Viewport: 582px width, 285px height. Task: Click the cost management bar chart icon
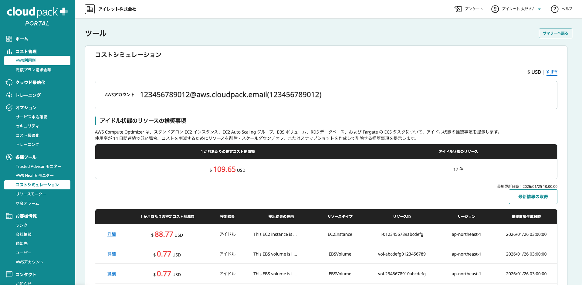[x=9, y=52]
